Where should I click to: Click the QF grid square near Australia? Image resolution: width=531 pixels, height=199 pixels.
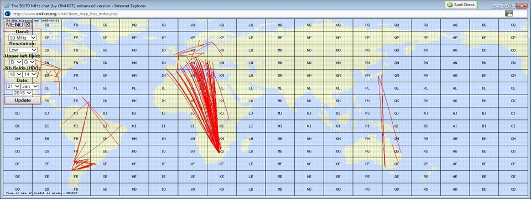[397, 164]
